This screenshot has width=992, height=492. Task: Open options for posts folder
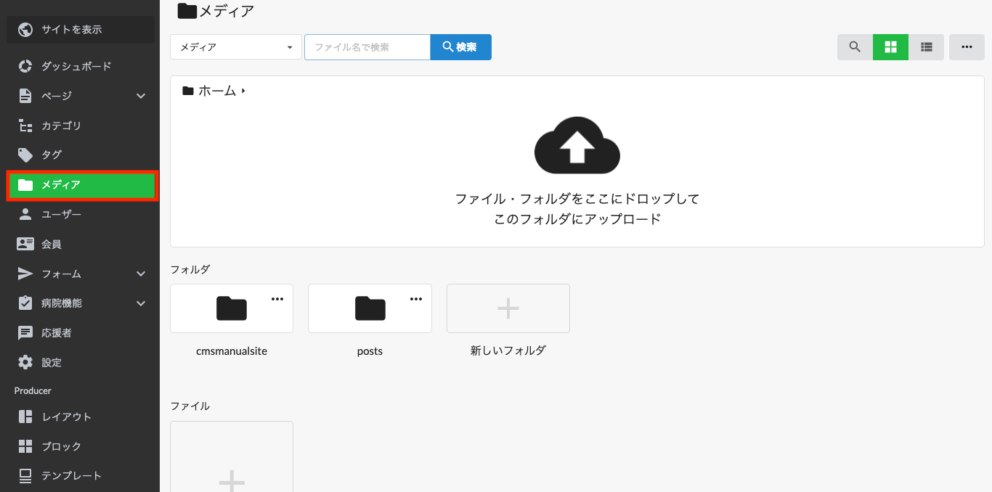tap(416, 299)
